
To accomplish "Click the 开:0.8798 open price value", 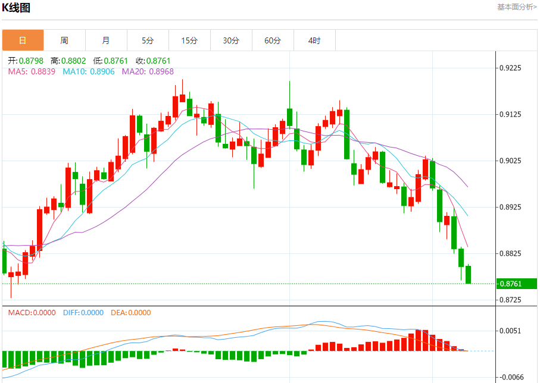I will pos(26,61).
